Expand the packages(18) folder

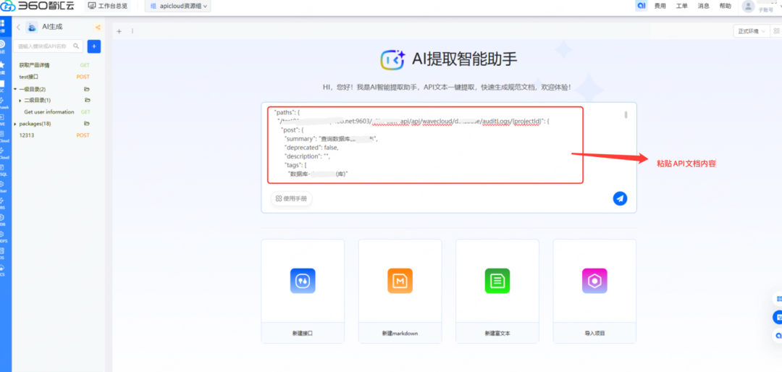(x=15, y=124)
